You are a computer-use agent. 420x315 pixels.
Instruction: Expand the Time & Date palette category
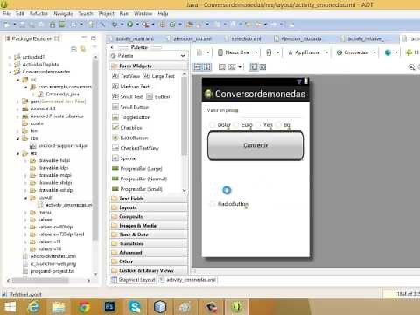pos(149,234)
